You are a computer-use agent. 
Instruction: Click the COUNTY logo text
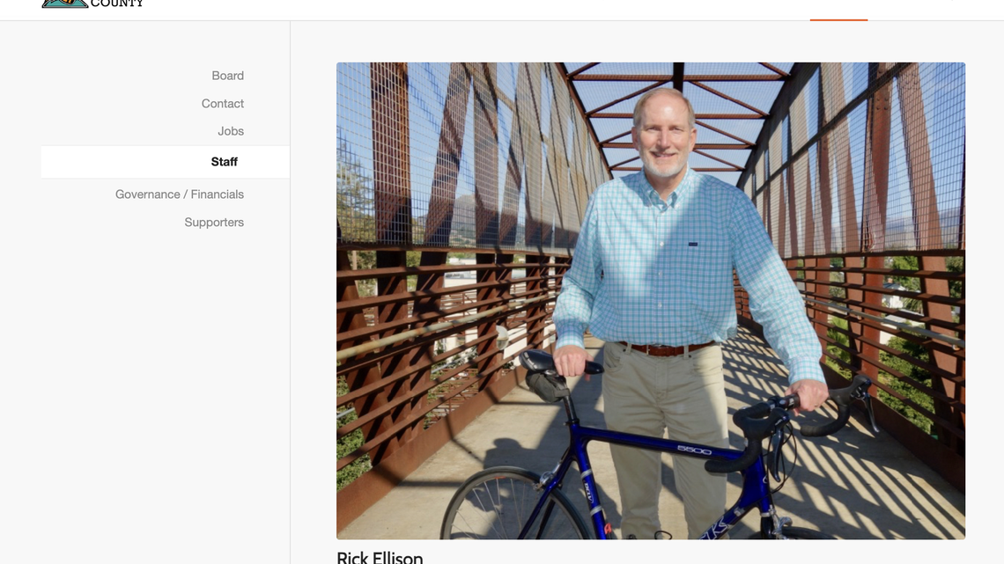tap(117, 4)
